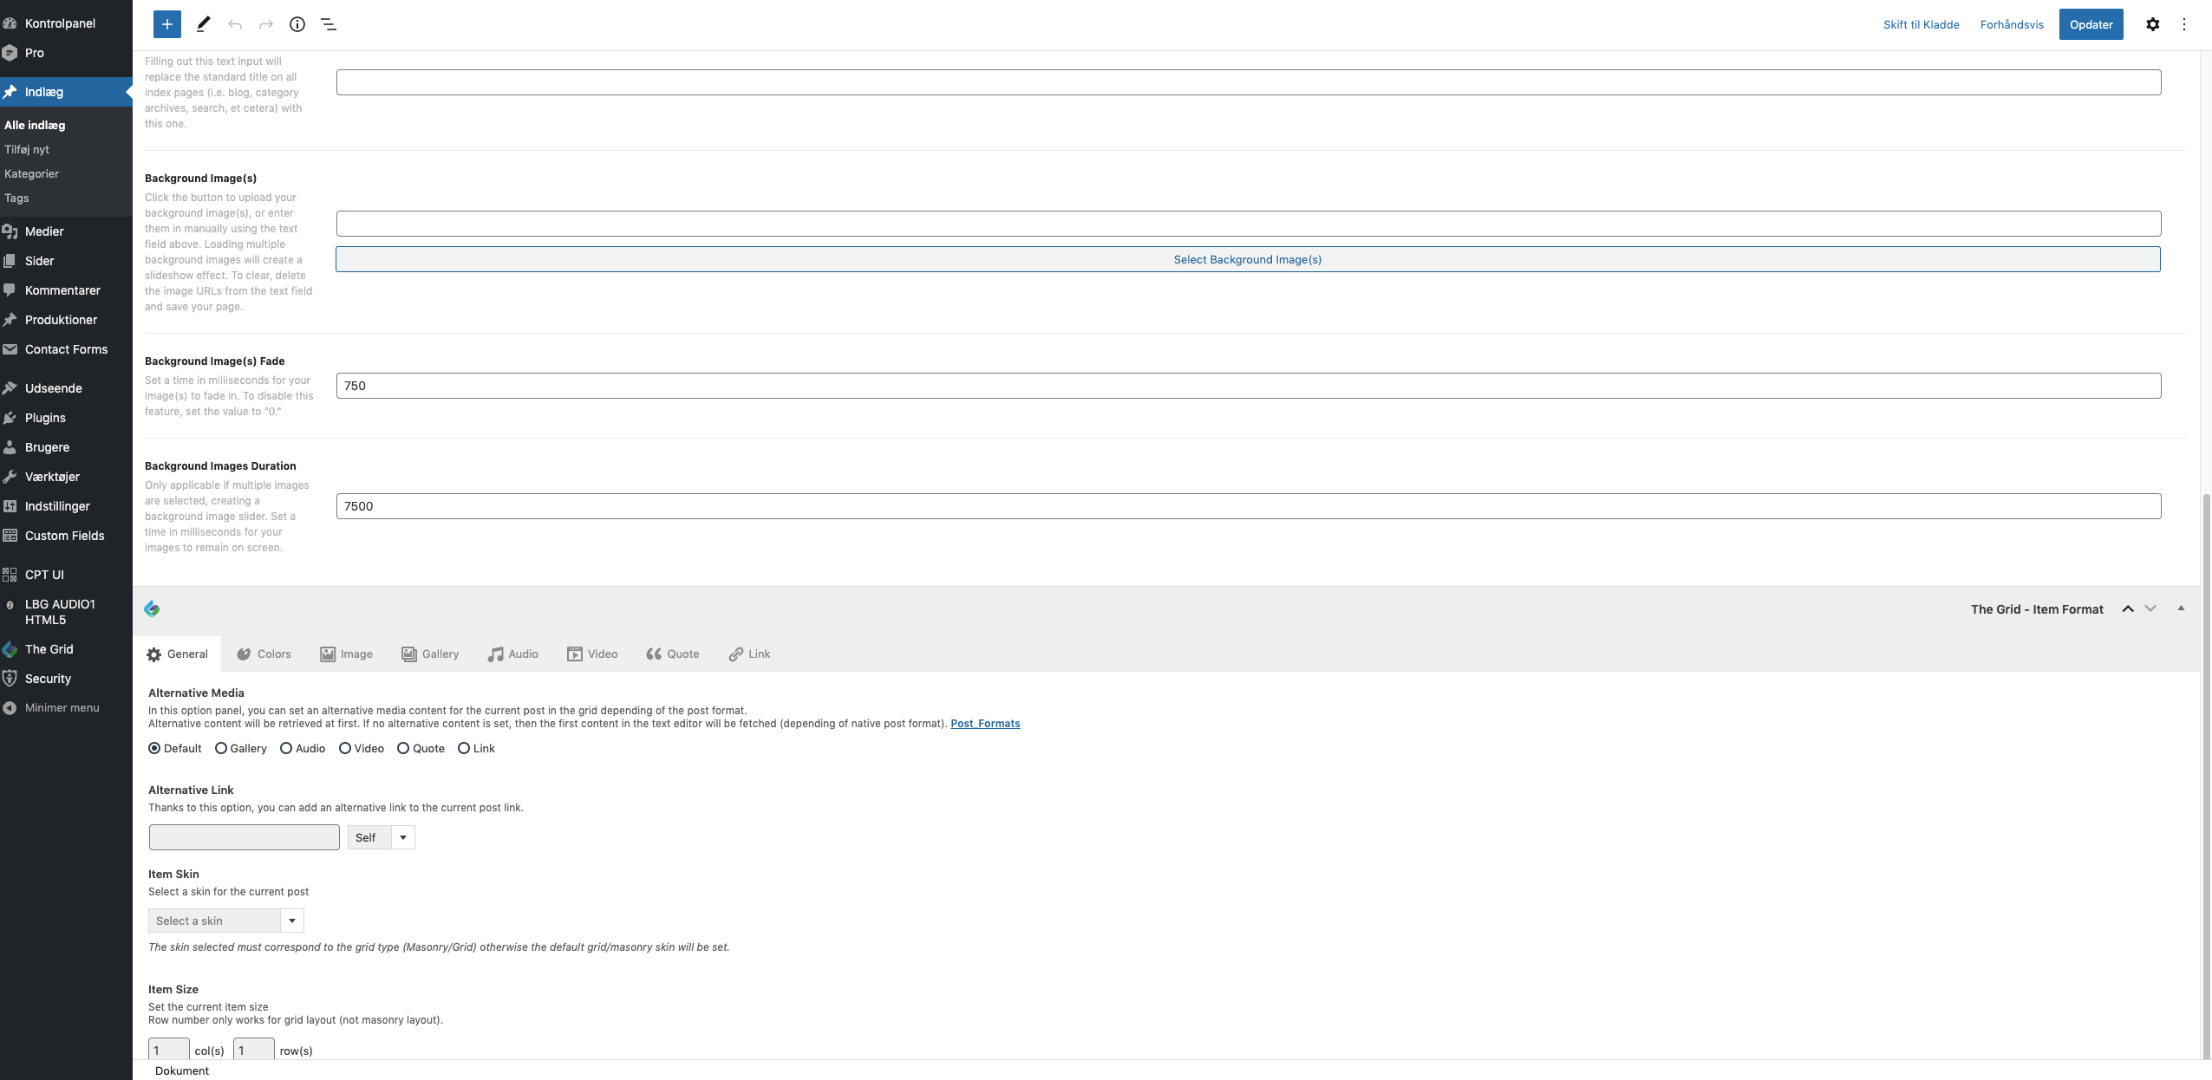
Task: Click the Background Images Duration field
Action: pos(1249,506)
